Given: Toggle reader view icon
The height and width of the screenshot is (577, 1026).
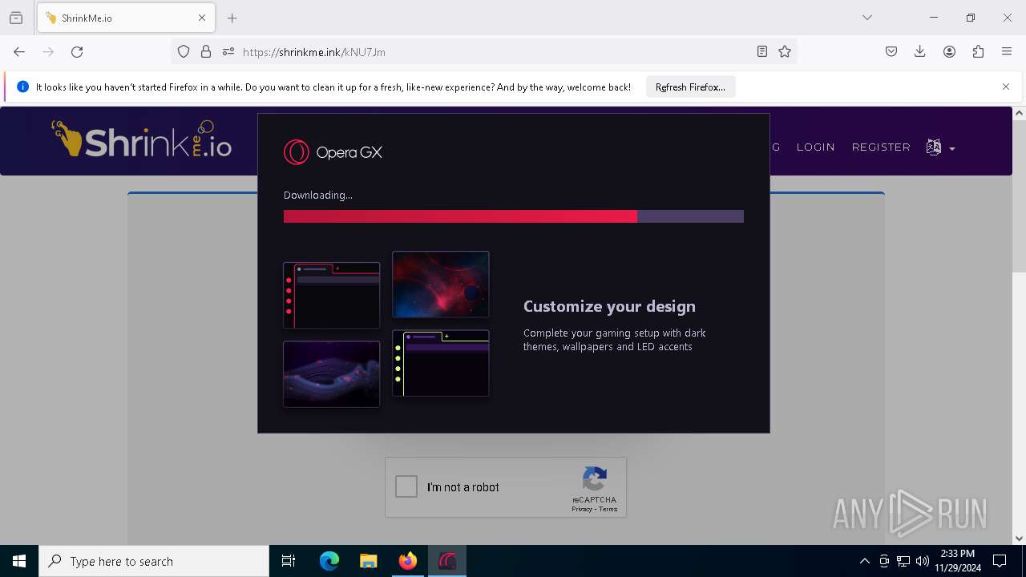Looking at the screenshot, I should (762, 51).
